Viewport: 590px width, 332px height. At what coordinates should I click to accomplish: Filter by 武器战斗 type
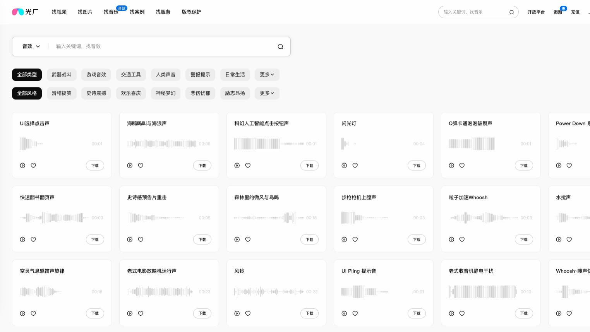62,75
